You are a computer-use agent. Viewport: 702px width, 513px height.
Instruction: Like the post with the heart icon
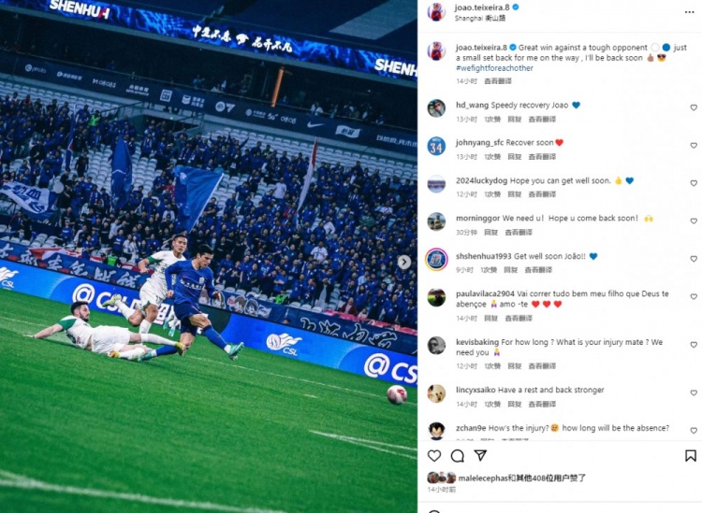coord(433,456)
